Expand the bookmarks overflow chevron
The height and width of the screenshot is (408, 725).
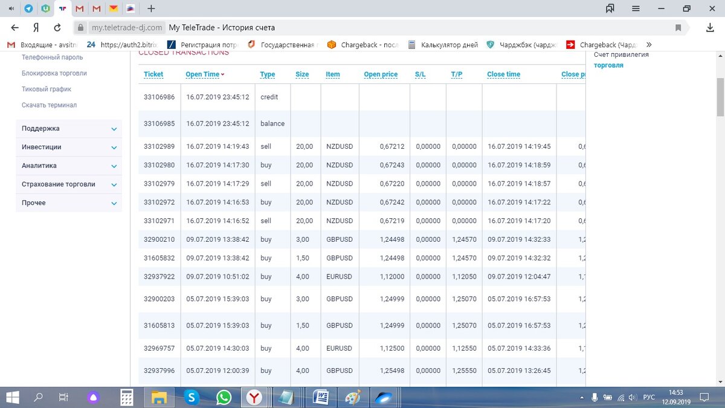[x=649, y=45]
